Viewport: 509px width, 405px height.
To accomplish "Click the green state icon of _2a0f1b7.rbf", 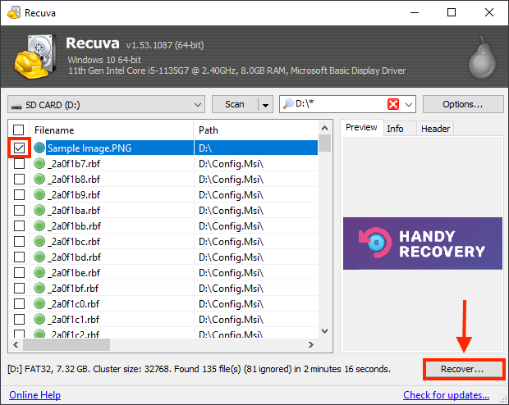I will (39, 163).
